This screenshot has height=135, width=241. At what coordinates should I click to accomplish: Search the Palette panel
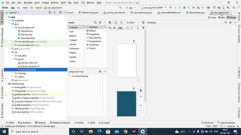(x=95, y=22)
